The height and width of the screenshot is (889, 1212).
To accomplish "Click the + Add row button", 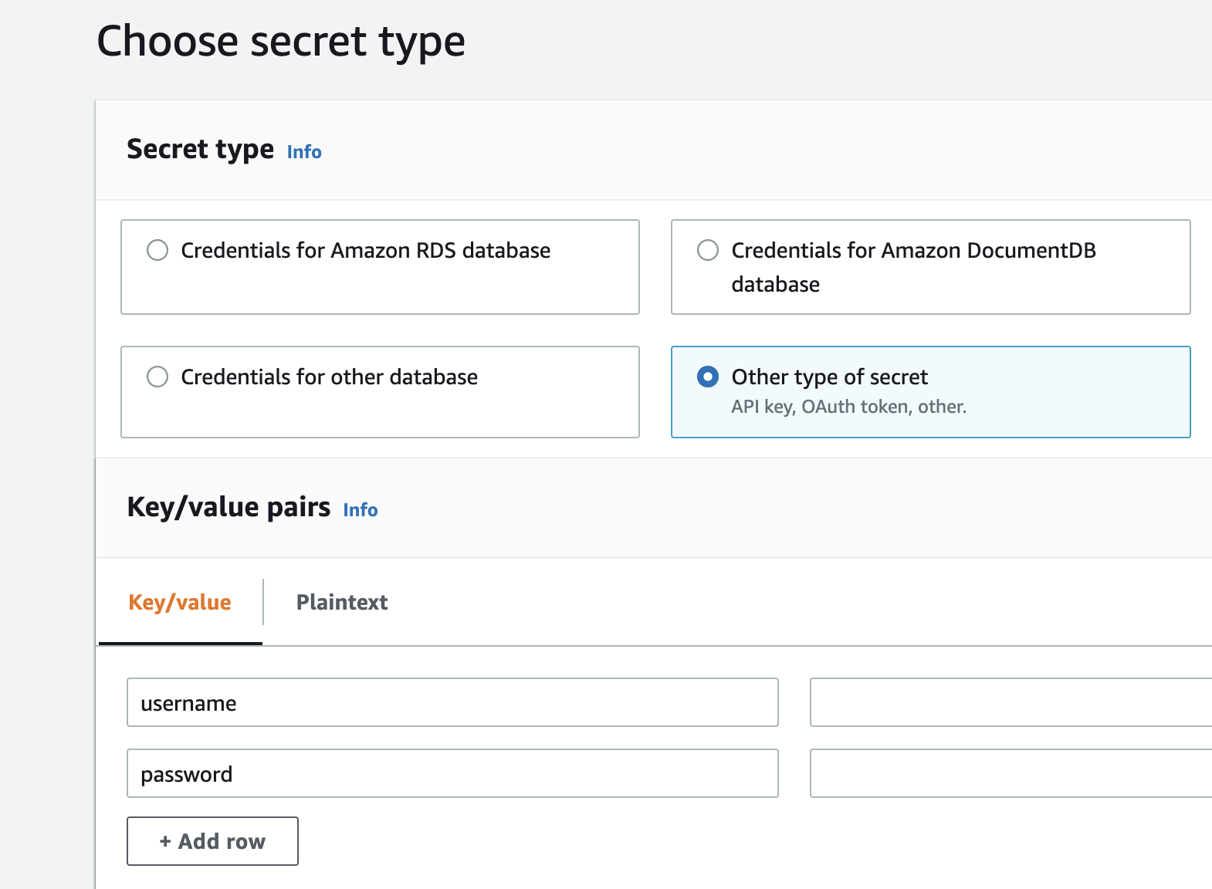I will click(212, 841).
